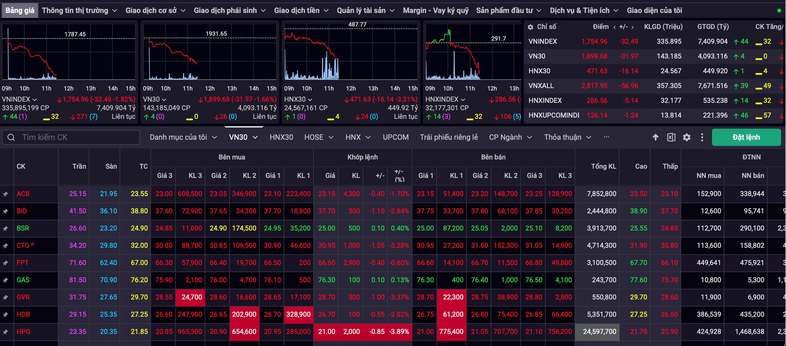Unpin the GAS row using its pin
Screen dimensions: 786x346
[5, 280]
